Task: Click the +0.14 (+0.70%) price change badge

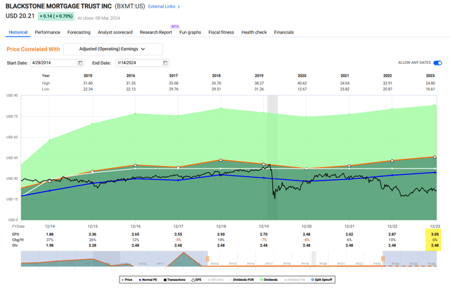Action: (56, 16)
